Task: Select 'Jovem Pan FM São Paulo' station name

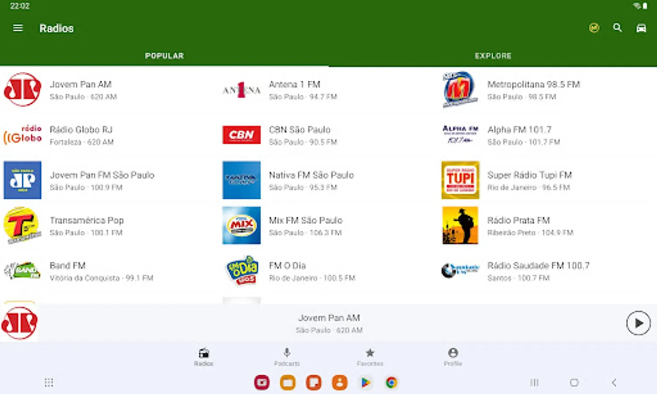Action: pos(102,175)
